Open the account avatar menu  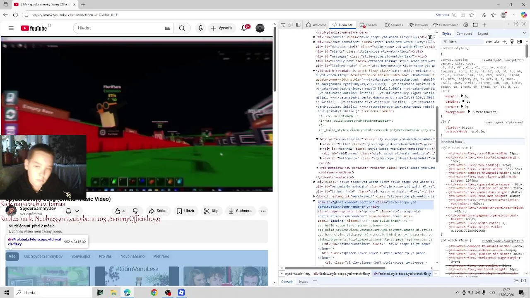(x=260, y=28)
